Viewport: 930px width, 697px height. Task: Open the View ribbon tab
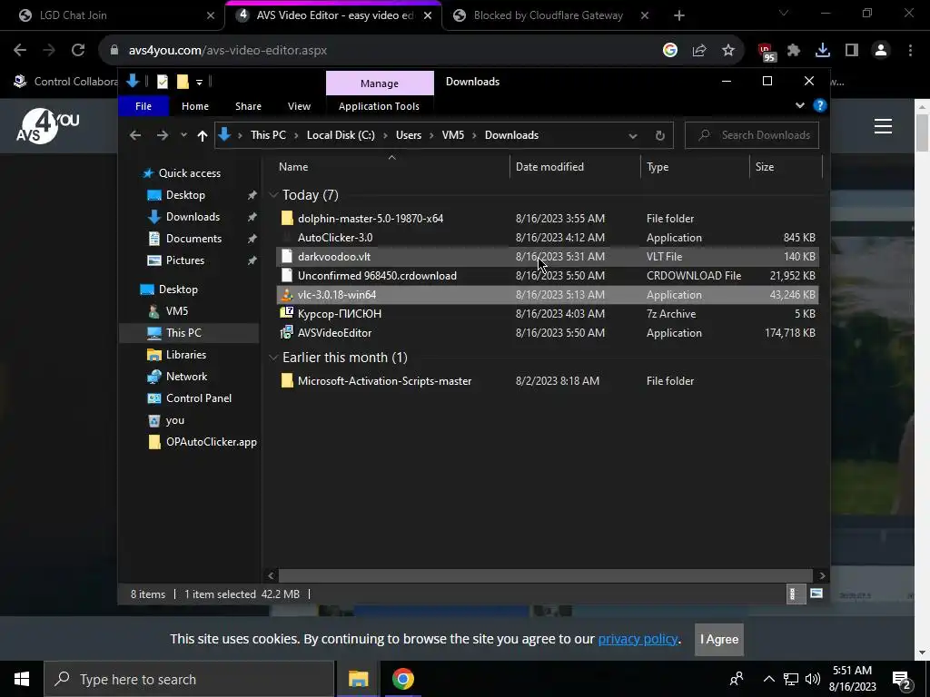299,106
